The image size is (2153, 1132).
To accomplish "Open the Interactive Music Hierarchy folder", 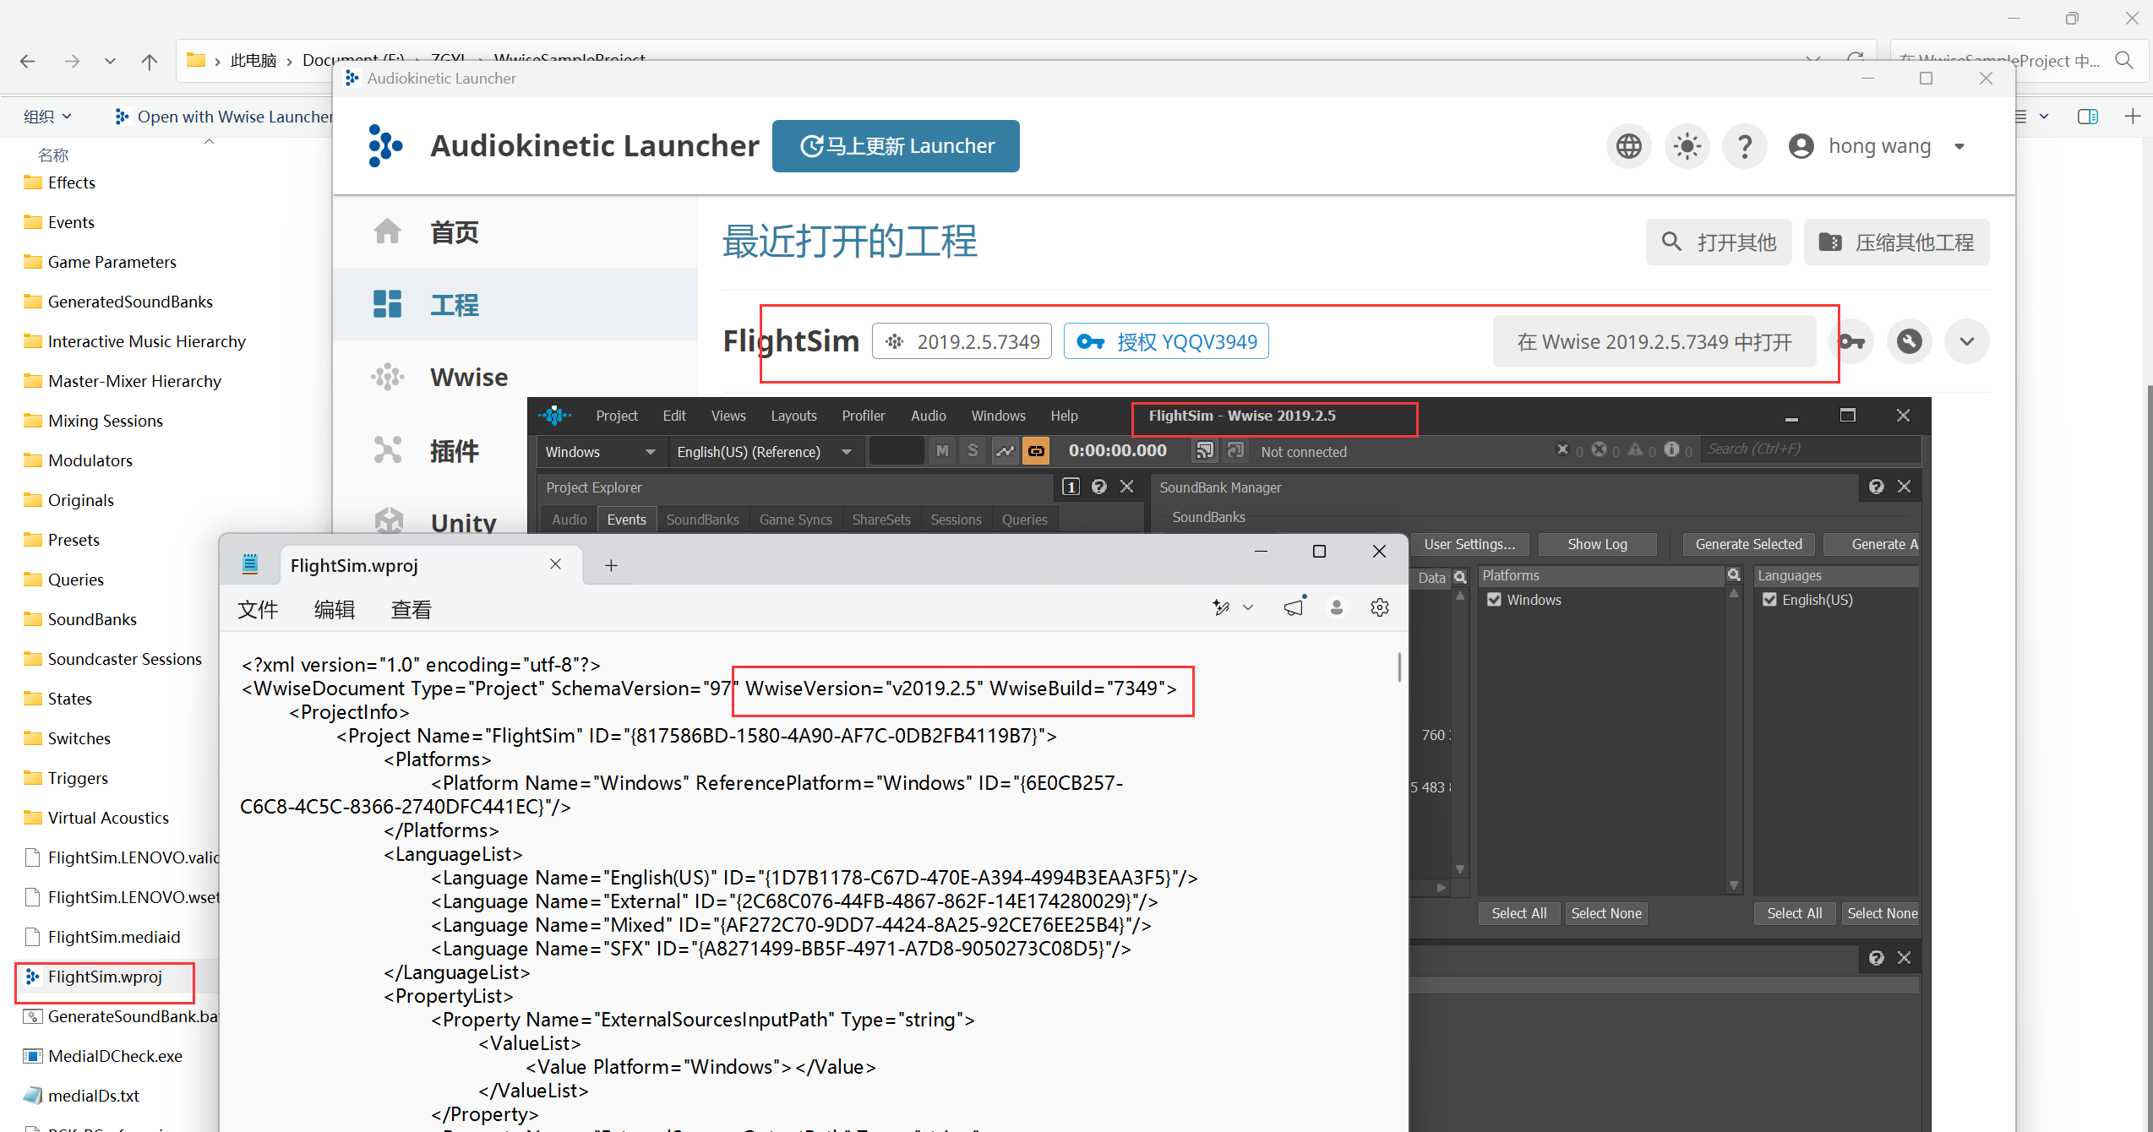I will tap(146, 341).
